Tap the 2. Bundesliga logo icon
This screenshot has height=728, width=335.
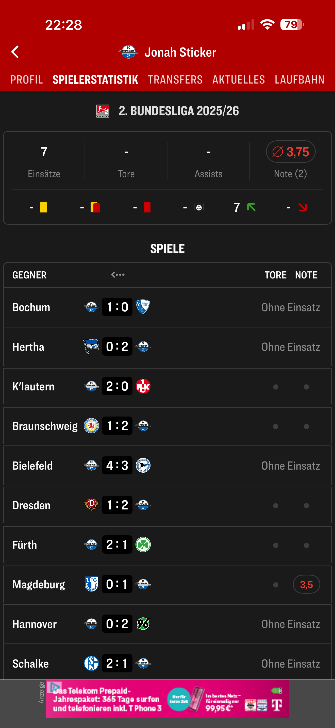click(x=103, y=111)
